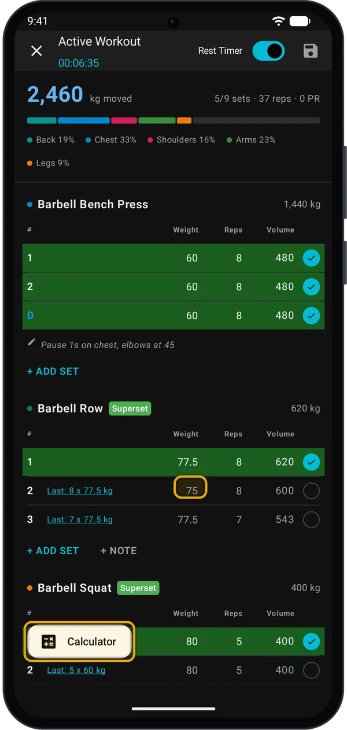Mark Barbell Row set 3 as done

click(311, 520)
